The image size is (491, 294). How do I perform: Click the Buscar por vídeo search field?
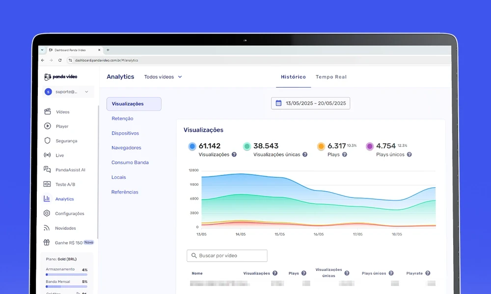[x=227, y=255]
